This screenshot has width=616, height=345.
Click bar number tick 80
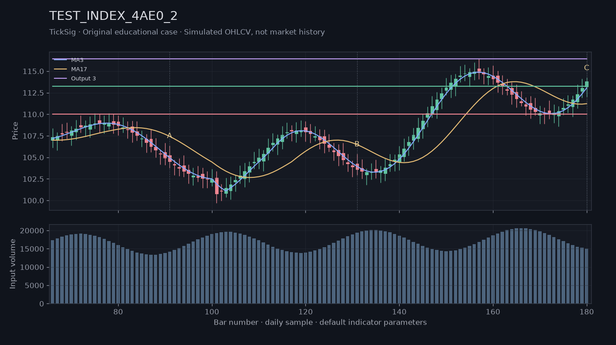pos(118,311)
